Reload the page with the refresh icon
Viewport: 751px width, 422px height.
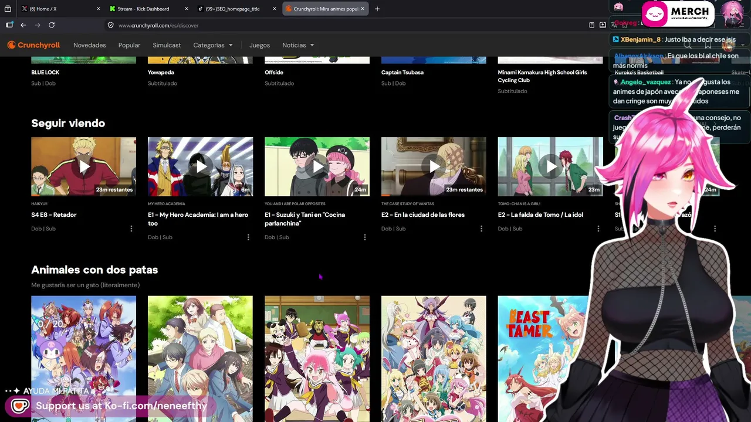(52, 25)
